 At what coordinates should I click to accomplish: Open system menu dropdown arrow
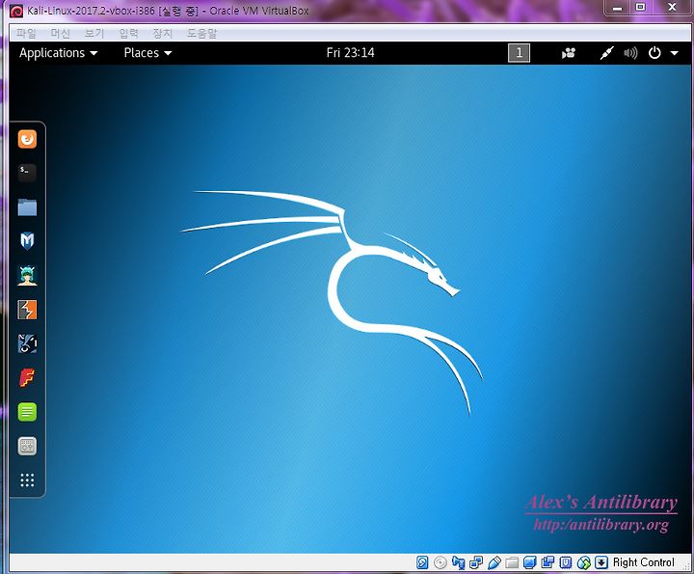point(674,53)
